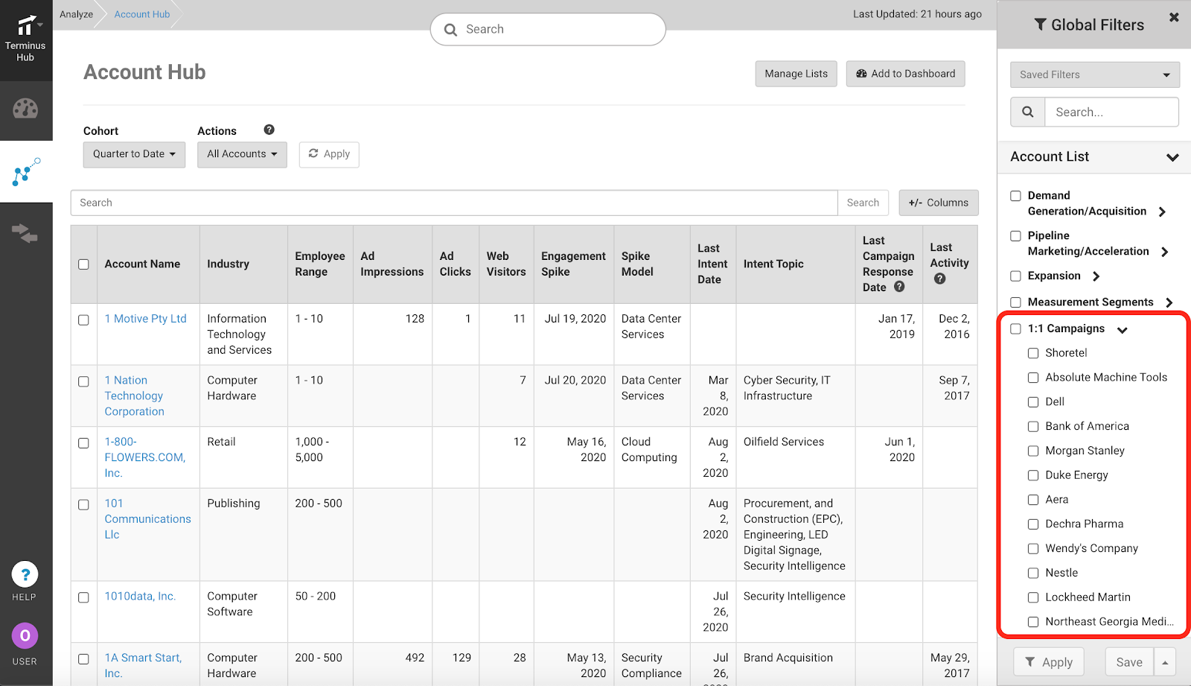Save the global filter
The height and width of the screenshot is (686, 1191).
click(1129, 662)
